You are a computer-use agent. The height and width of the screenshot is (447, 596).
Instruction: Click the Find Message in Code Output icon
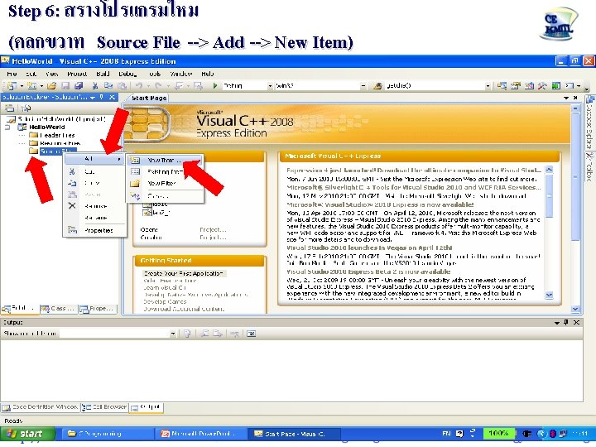pyautogui.click(x=187, y=334)
